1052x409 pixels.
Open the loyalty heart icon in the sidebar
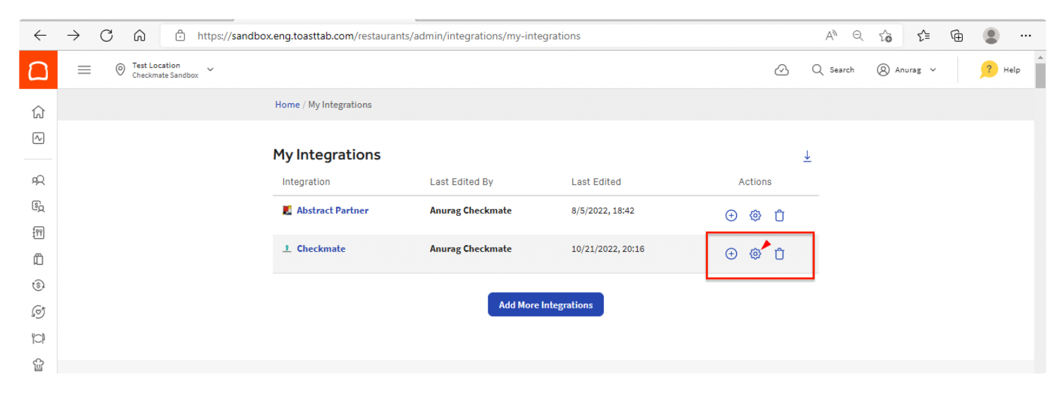39,312
